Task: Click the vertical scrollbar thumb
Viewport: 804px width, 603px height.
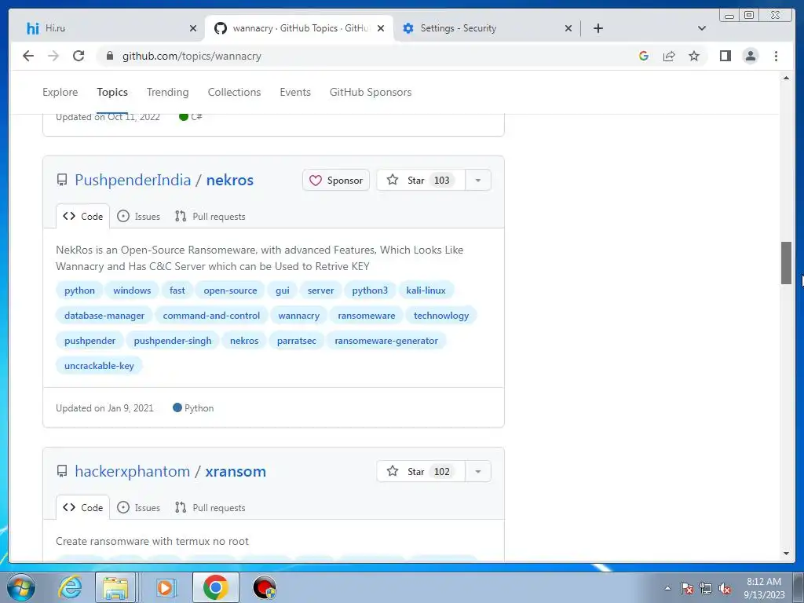Action: [786, 262]
